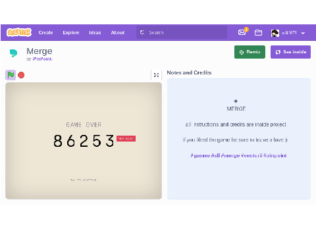Open the My Stuff folder icon
The image size is (316, 237).
[x=258, y=33]
